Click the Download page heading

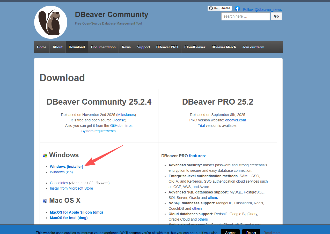coord(62,78)
